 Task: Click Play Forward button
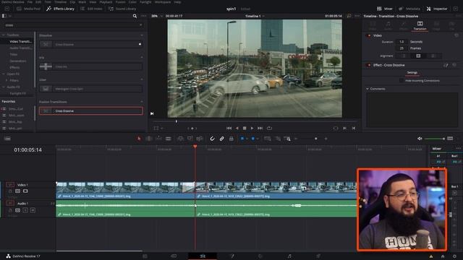tap(252, 129)
